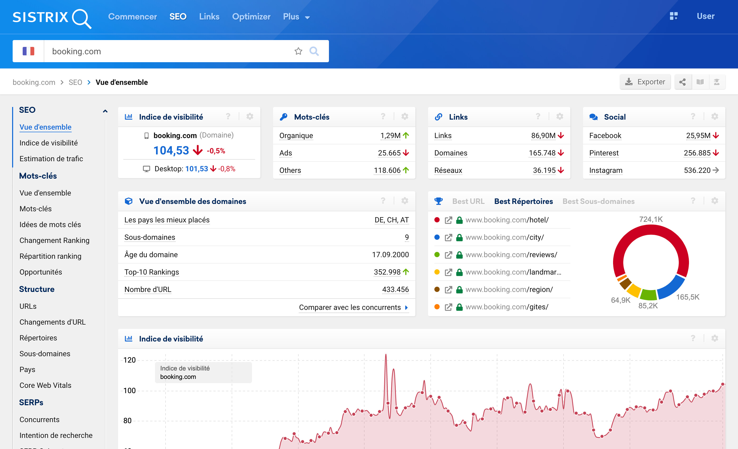This screenshot has width=738, height=449.
Task: Open external link icon for /reviews/ directory
Action: pos(448,255)
